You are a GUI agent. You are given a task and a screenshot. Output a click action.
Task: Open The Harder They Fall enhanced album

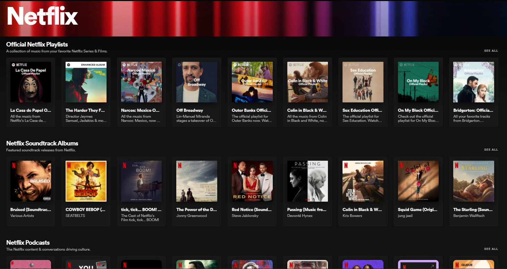pos(86,82)
